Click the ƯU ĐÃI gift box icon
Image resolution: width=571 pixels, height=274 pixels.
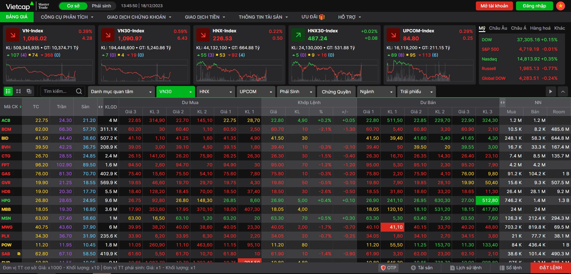point(322,17)
